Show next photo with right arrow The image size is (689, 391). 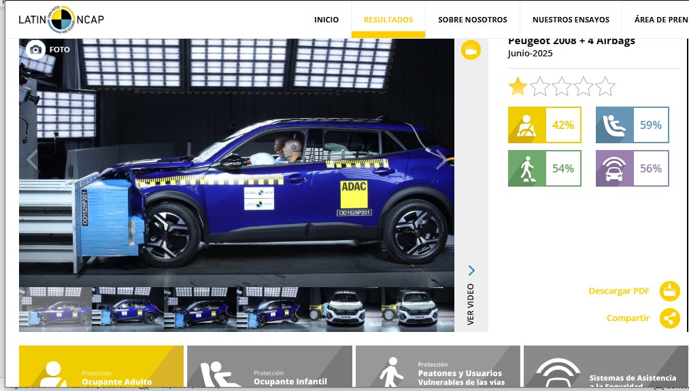(441, 159)
